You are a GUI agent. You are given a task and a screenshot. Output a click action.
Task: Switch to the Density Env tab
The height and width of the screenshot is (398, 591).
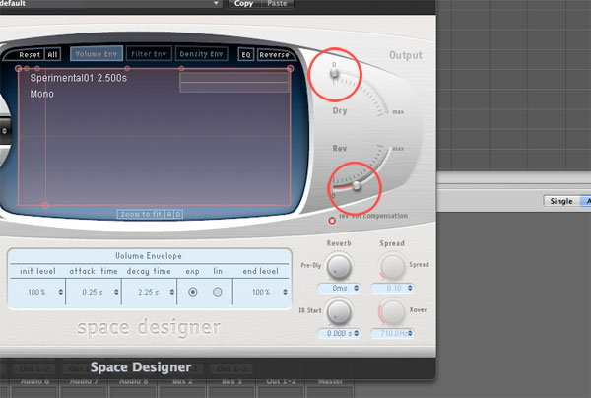coord(201,54)
